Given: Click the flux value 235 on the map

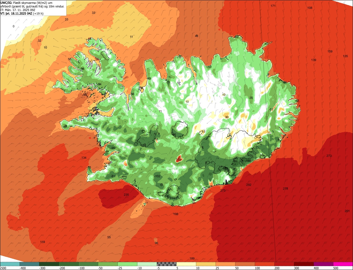Looking at the screenshot, I should 126,195.
